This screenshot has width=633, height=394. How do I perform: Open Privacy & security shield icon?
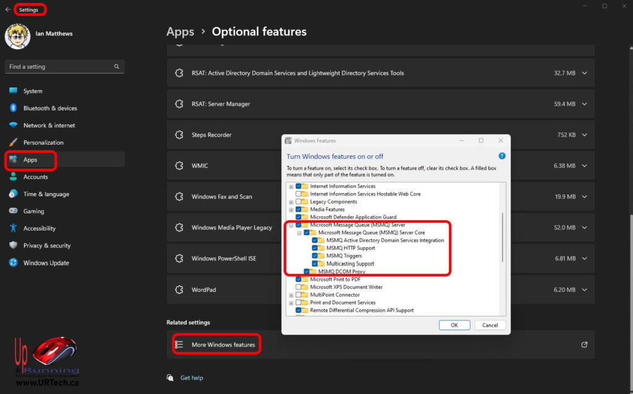(15, 246)
